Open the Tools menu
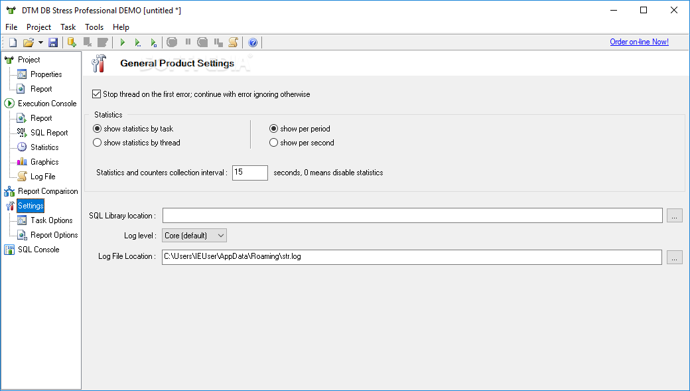 pyautogui.click(x=94, y=27)
